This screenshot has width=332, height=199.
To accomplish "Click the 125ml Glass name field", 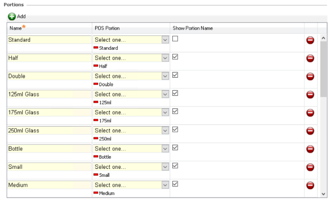I will click(x=49, y=94).
